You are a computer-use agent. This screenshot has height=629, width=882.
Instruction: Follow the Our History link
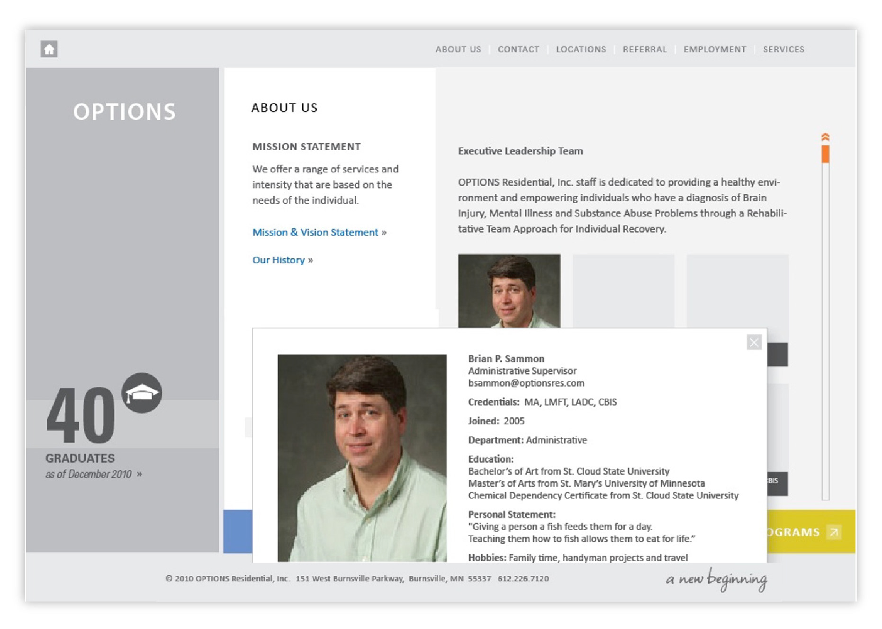[282, 260]
